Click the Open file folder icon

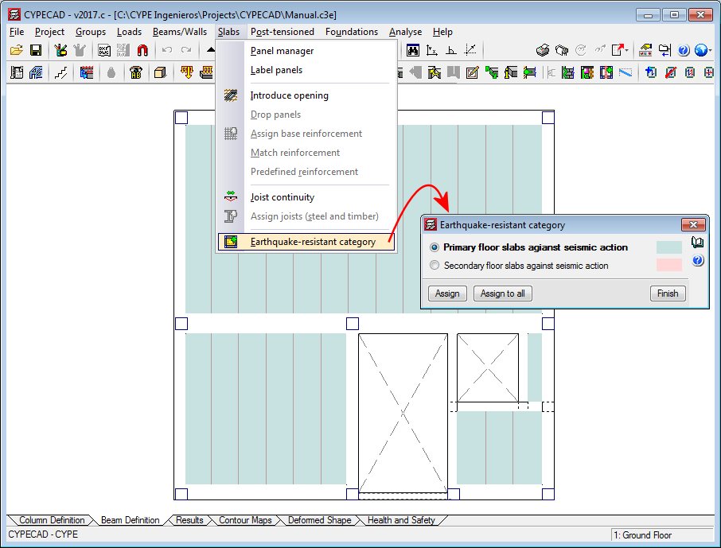click(x=16, y=50)
